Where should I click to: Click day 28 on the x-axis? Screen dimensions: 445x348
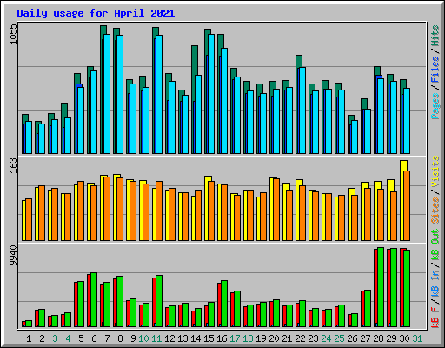click(378, 338)
